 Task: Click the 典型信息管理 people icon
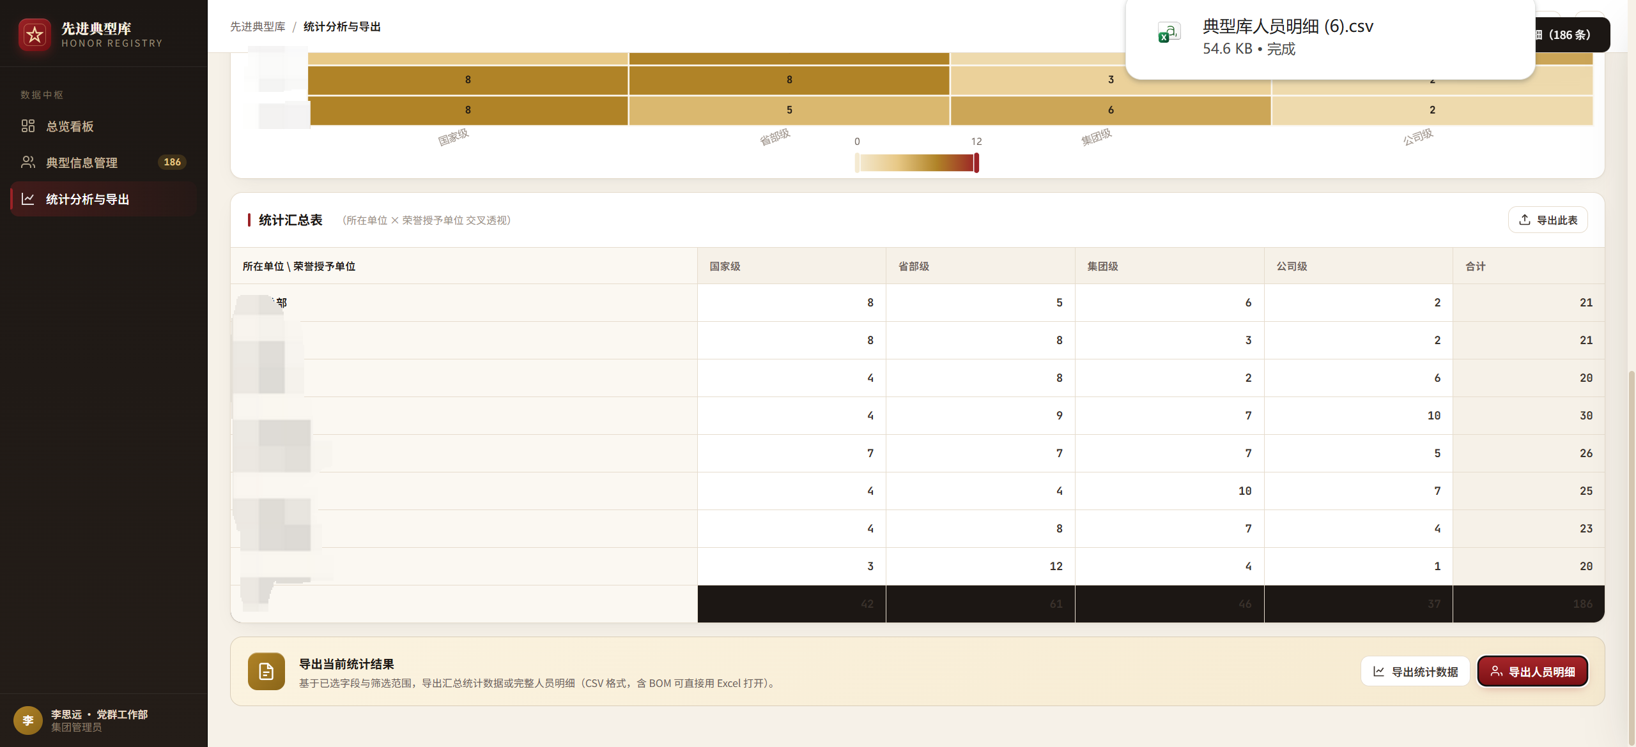coord(28,162)
